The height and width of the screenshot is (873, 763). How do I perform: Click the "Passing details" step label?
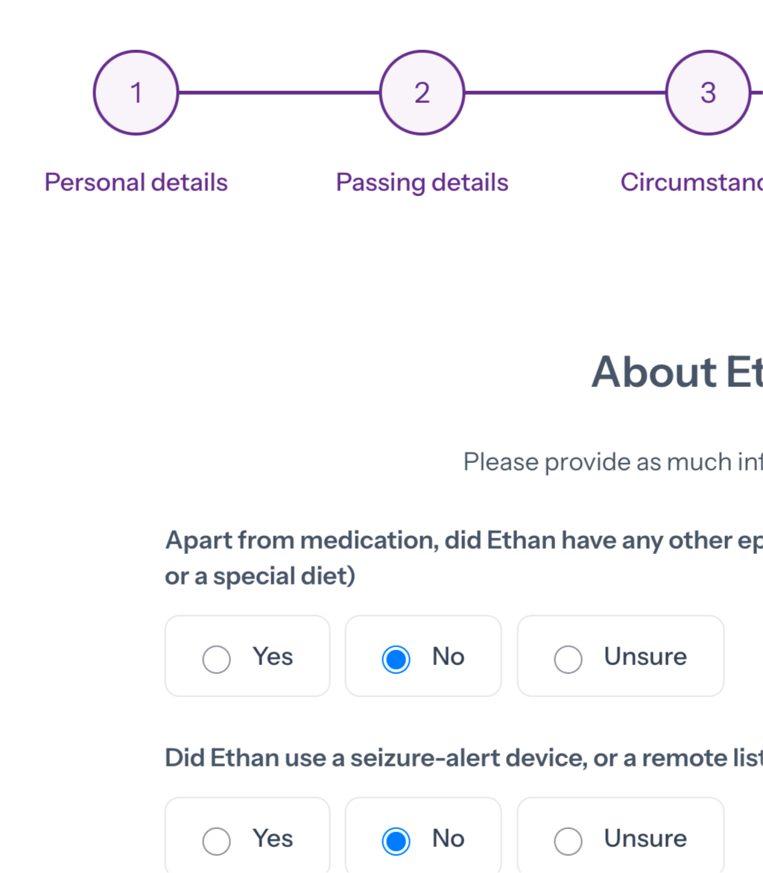pyautogui.click(x=422, y=182)
